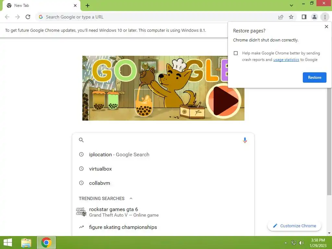
Task: Open File Explorer from taskbar
Action: pos(26,243)
